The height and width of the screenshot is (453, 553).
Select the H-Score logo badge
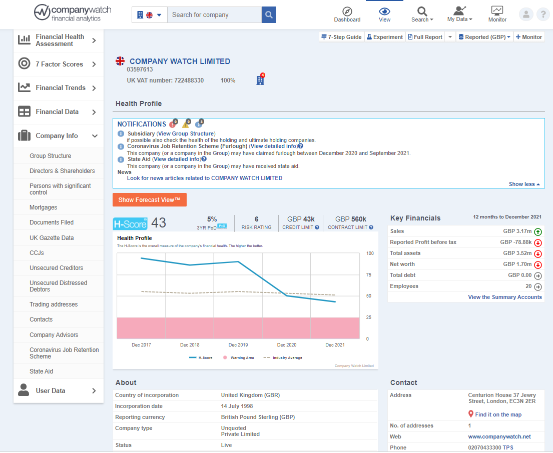130,224
